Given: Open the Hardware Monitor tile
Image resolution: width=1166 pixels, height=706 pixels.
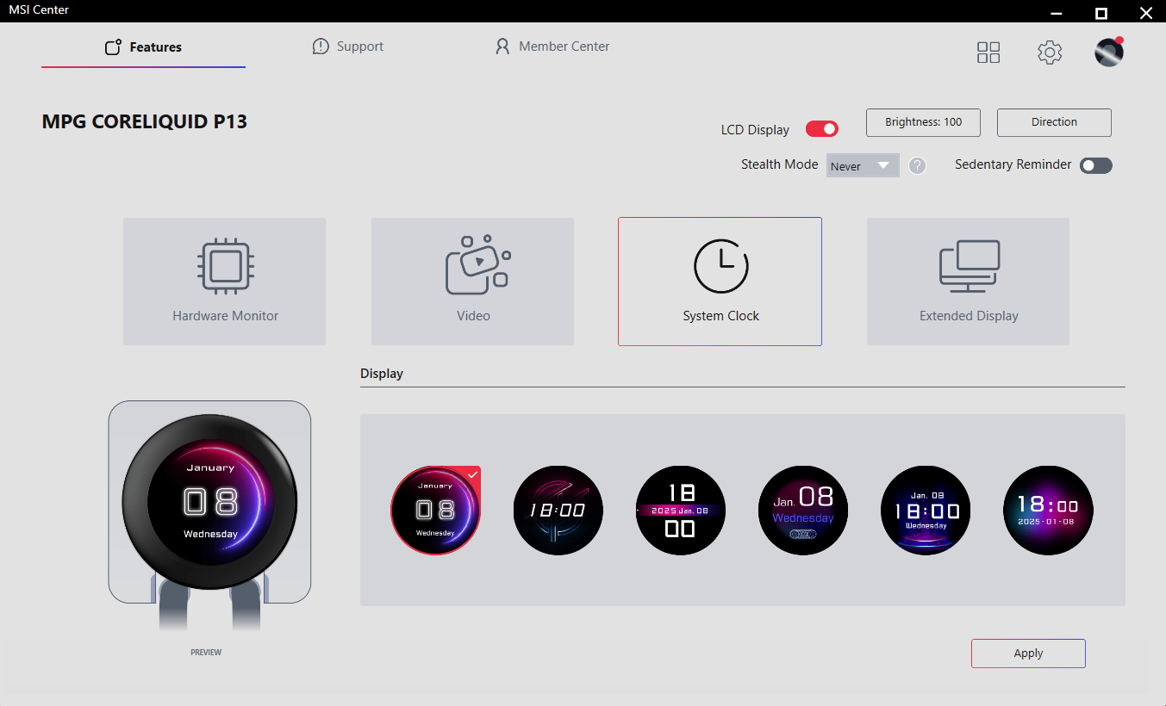Looking at the screenshot, I should coord(224,282).
